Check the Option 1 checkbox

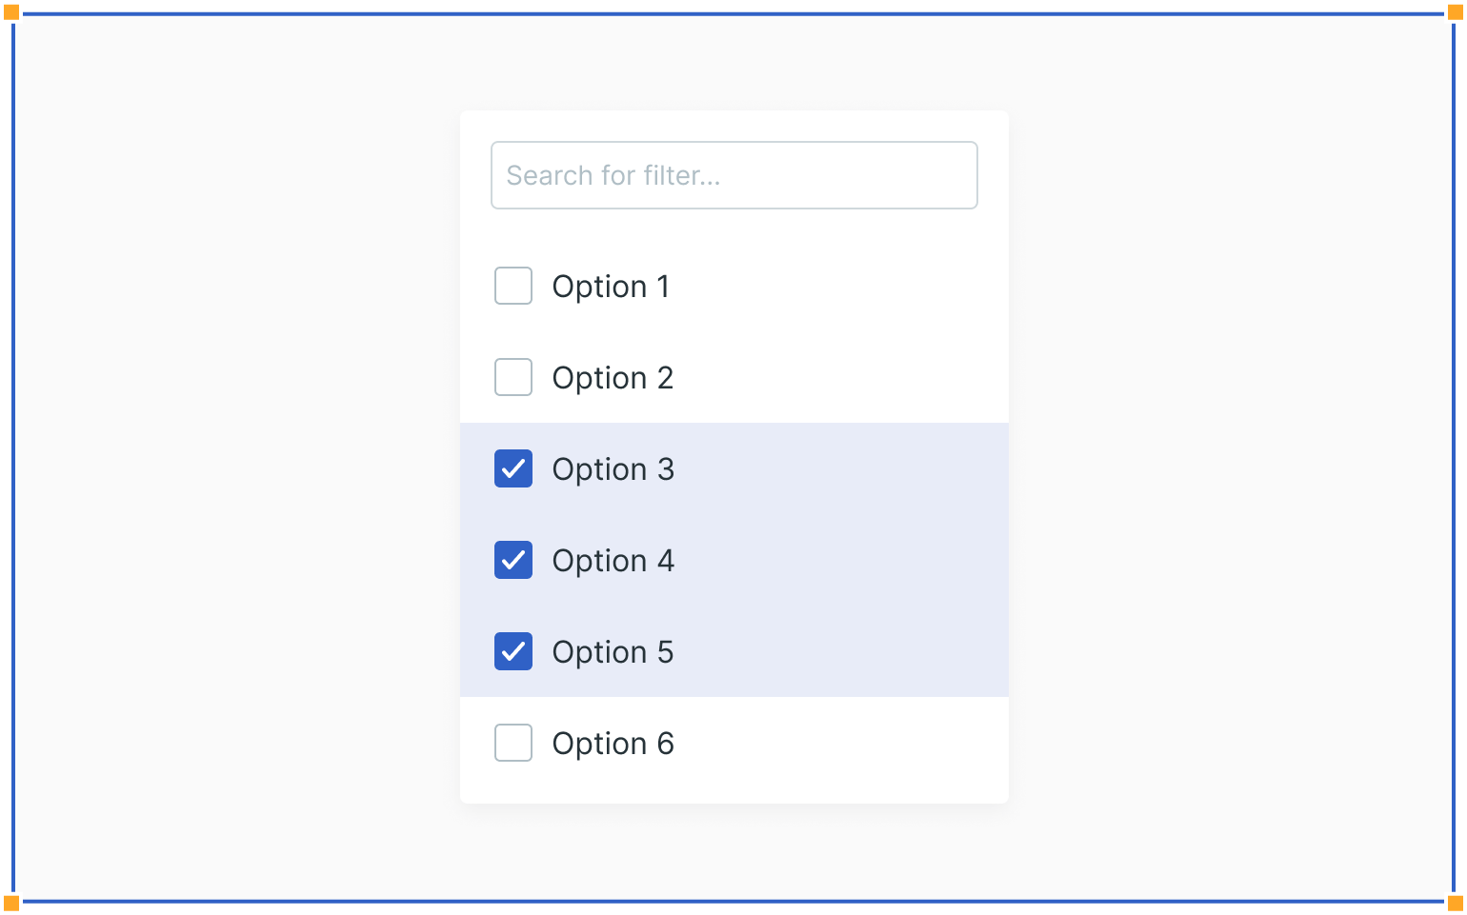pyautogui.click(x=513, y=286)
